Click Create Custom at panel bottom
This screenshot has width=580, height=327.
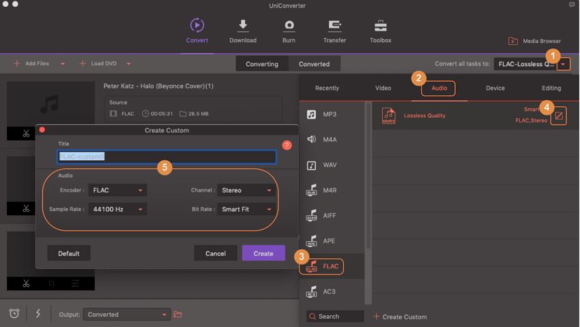tap(400, 317)
